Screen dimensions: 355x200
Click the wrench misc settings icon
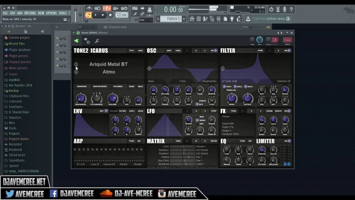(97, 41)
